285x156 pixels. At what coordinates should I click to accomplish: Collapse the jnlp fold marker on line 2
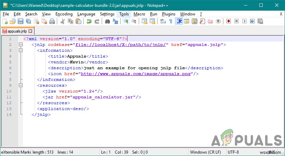pos(21,45)
